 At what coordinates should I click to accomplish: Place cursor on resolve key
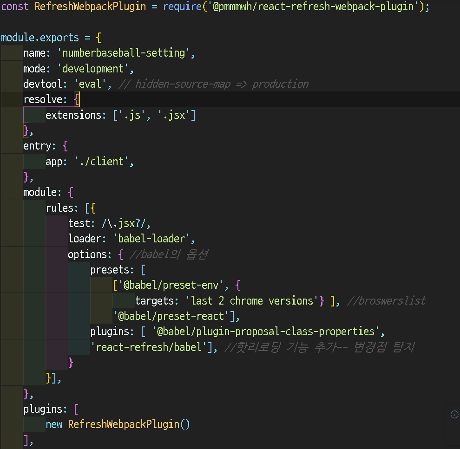click(x=43, y=99)
